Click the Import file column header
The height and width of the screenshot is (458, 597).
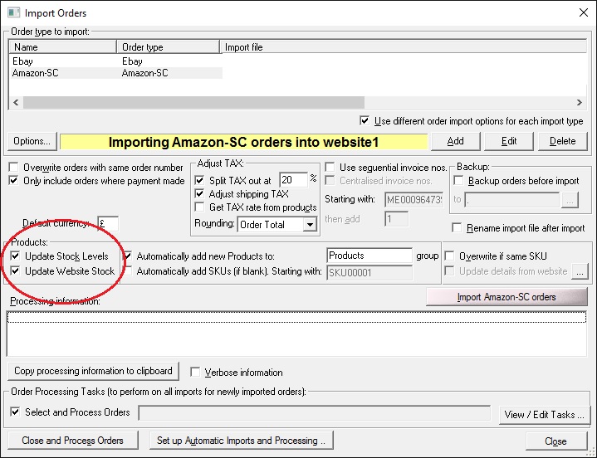tap(404, 46)
